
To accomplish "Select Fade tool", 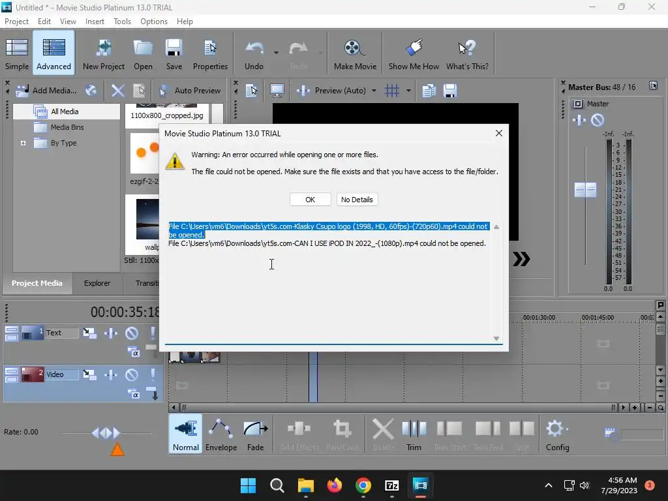I will [255, 434].
